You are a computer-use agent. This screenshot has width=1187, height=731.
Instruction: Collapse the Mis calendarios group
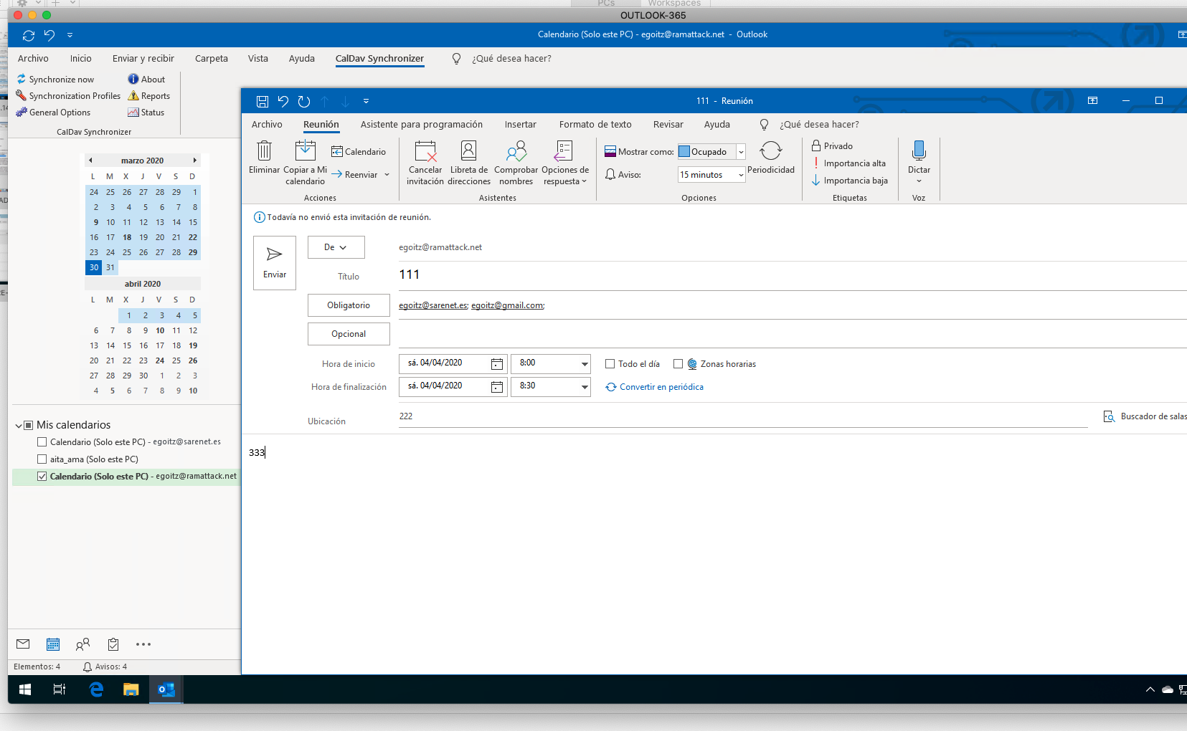pos(19,426)
